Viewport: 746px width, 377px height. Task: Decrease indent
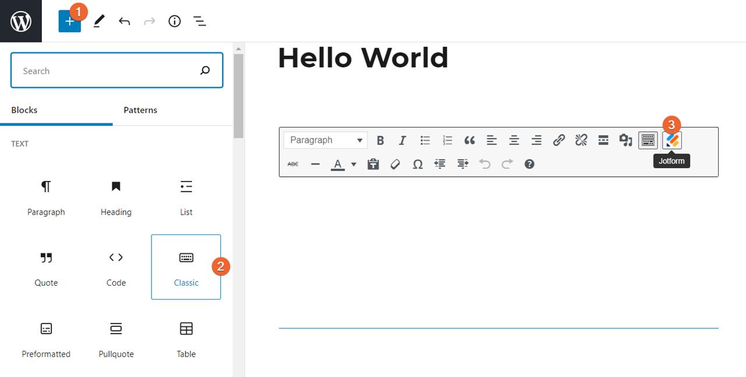click(x=440, y=164)
